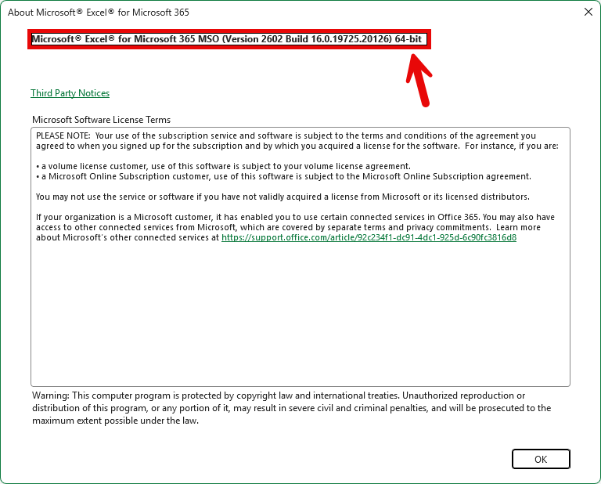
Task: Open the support.office.com article link
Action: (369, 237)
